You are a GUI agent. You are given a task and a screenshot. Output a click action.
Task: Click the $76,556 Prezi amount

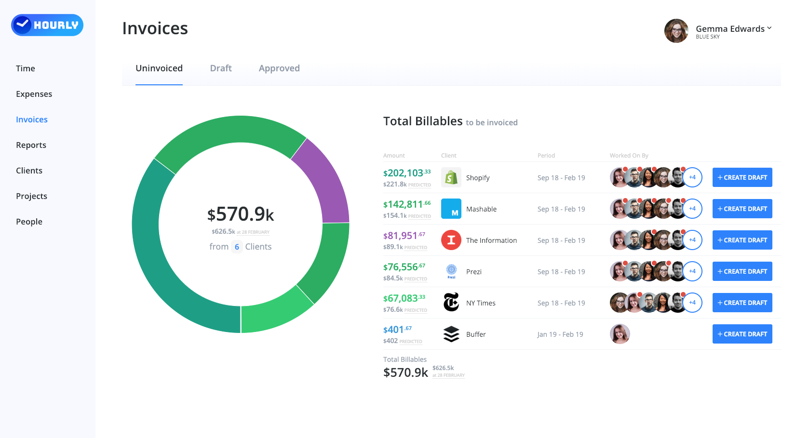tap(404, 267)
